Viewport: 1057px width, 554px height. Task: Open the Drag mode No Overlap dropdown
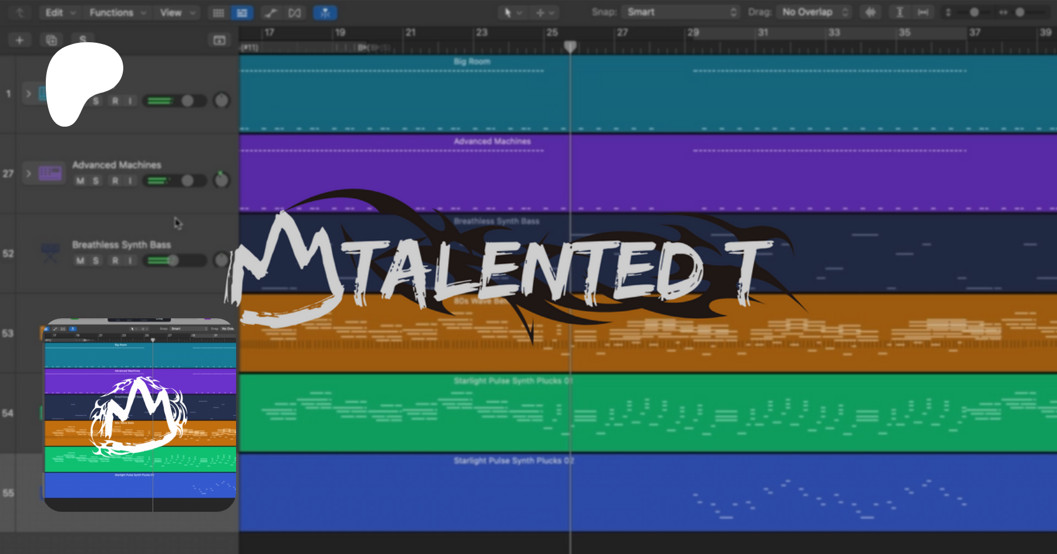click(x=814, y=12)
